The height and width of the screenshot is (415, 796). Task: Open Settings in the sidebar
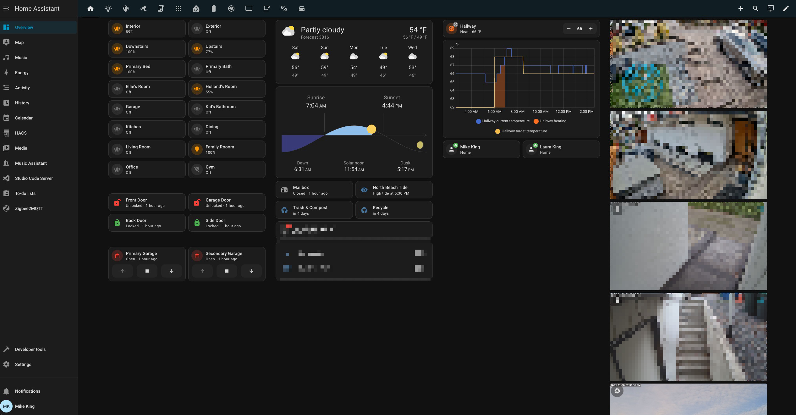pyautogui.click(x=38, y=364)
